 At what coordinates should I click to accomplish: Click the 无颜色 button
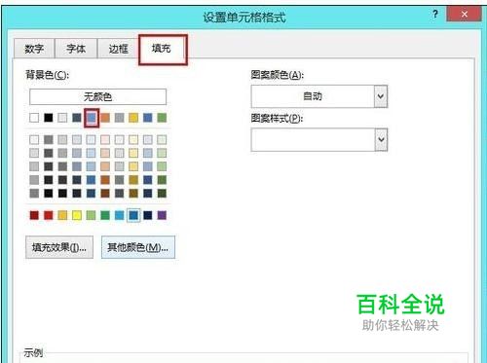click(x=97, y=96)
